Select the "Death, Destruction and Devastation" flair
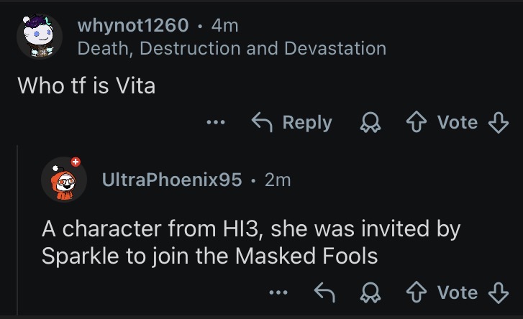The height and width of the screenshot is (319, 523). (x=232, y=48)
